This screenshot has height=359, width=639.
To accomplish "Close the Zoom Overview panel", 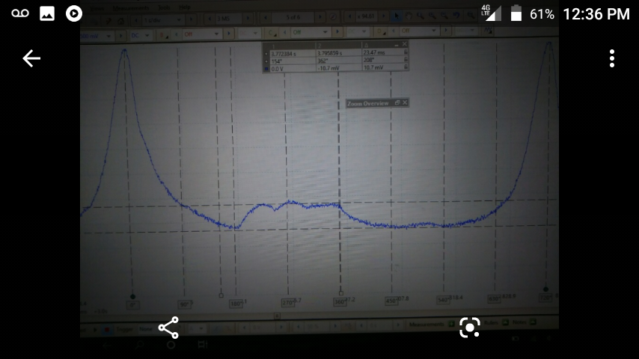I will (405, 102).
